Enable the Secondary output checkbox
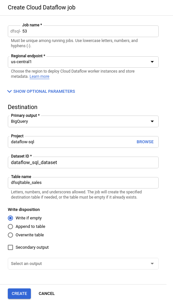173x306 pixels. coord(10,247)
